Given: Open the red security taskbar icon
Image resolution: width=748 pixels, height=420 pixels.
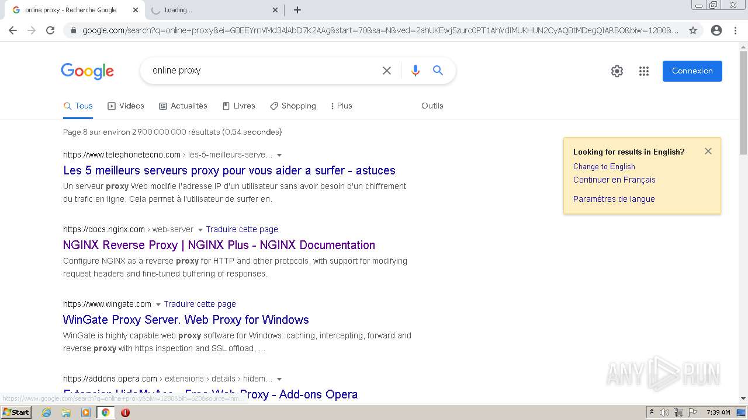Looking at the screenshot, I should (125, 412).
